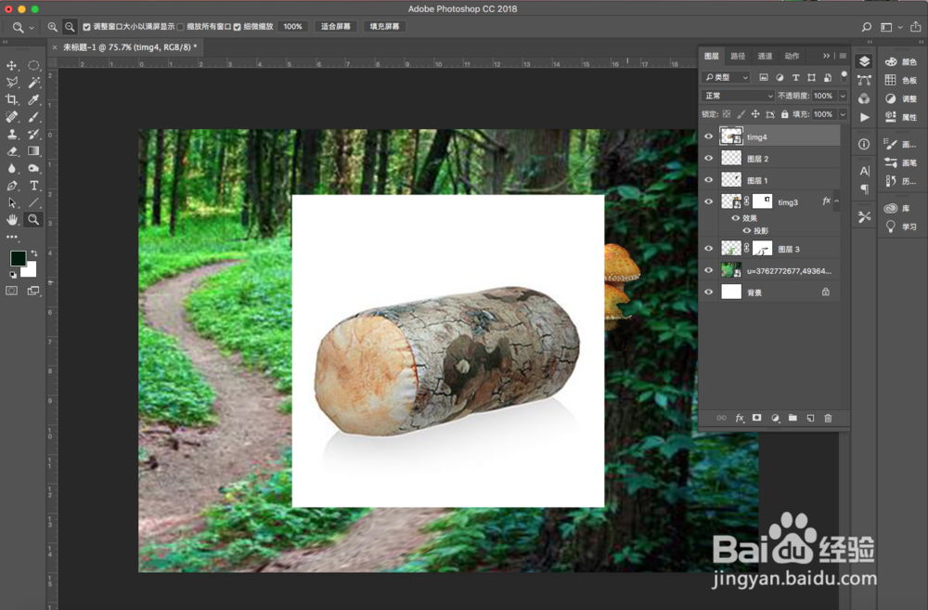Viewport: 928px width, 610px height.
Task: Select the 图层 tab
Action: click(x=712, y=57)
